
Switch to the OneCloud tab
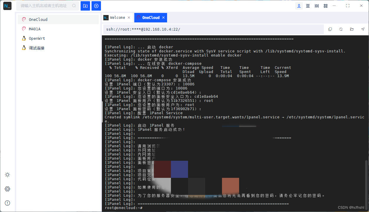[151, 18]
